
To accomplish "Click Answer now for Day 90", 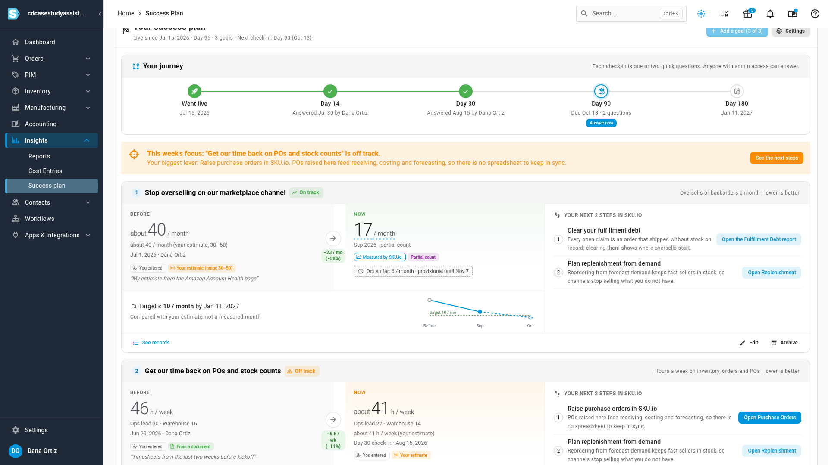I will (x=601, y=123).
